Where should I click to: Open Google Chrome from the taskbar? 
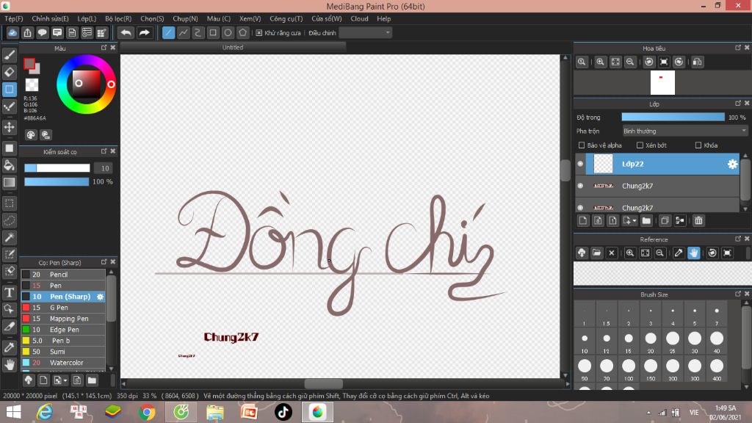pyautogui.click(x=147, y=412)
